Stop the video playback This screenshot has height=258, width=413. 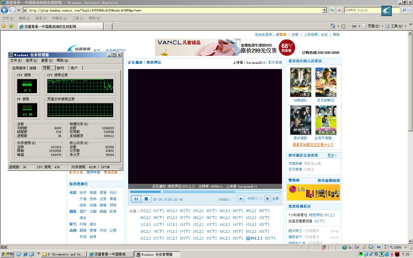tap(146, 199)
